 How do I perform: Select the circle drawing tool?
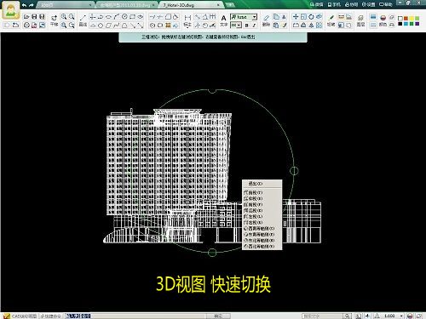pyautogui.click(x=124, y=17)
